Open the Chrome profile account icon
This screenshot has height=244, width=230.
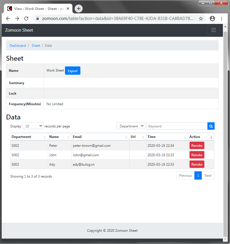click(x=212, y=19)
